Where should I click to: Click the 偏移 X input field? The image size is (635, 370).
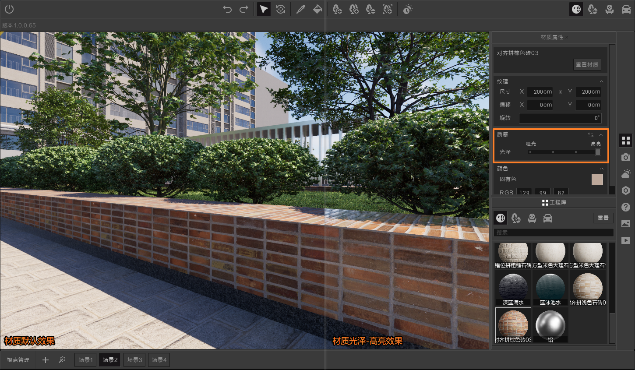click(540, 105)
